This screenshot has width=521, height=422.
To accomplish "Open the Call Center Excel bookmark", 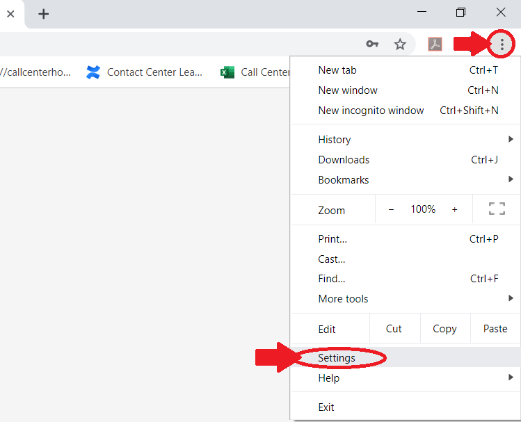I will coord(255,72).
